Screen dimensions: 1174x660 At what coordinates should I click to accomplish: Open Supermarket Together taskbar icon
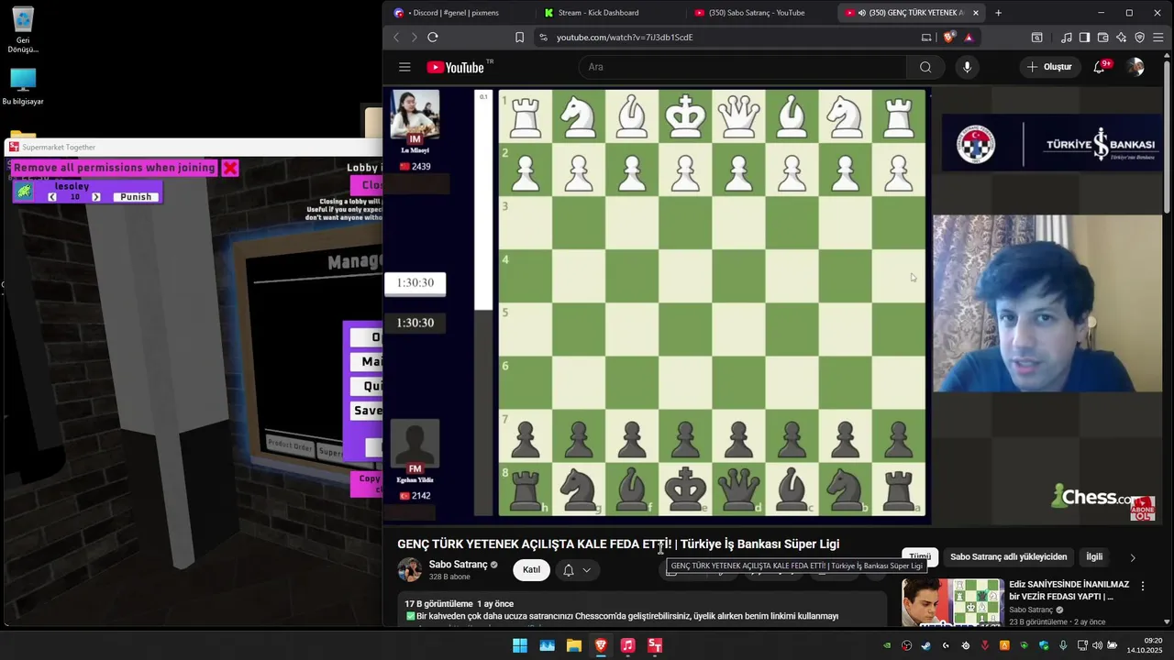655,645
